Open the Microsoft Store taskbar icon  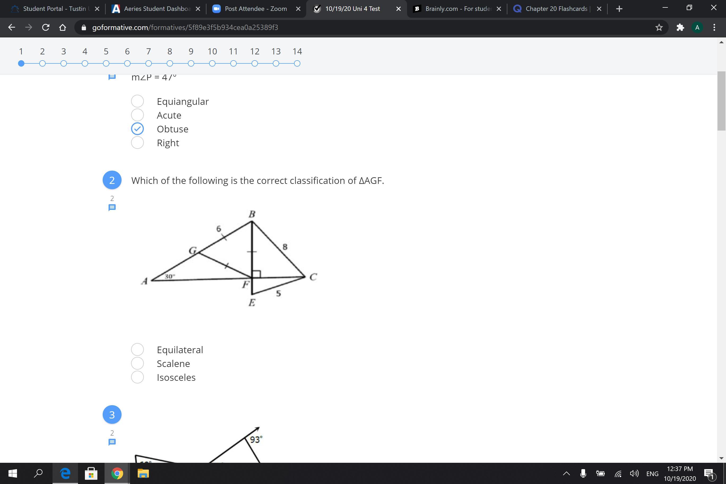(91, 473)
